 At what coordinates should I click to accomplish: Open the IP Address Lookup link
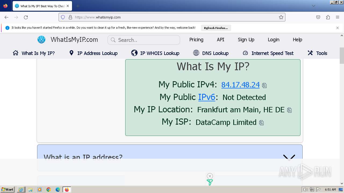pyautogui.click(x=97, y=53)
